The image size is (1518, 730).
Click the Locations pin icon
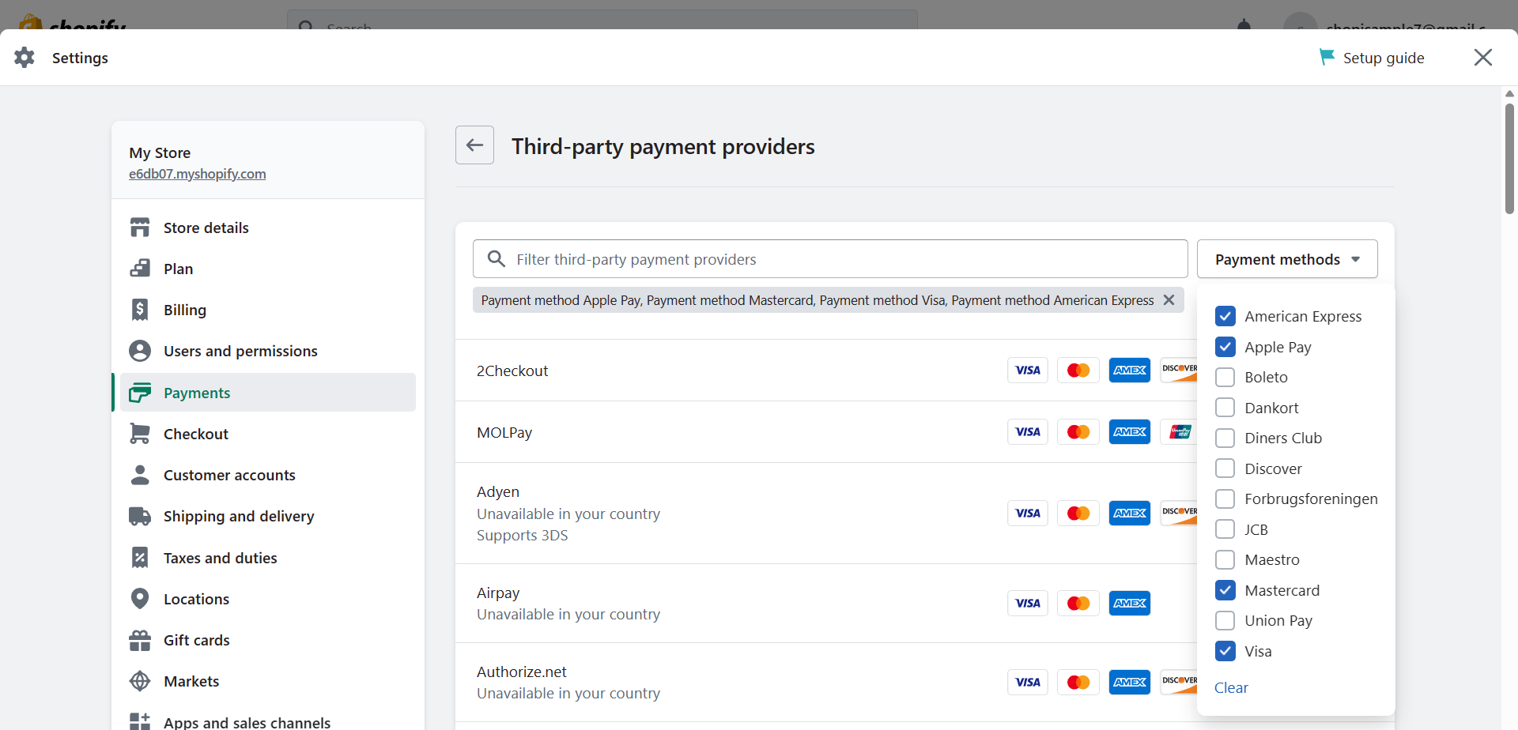tap(140, 599)
